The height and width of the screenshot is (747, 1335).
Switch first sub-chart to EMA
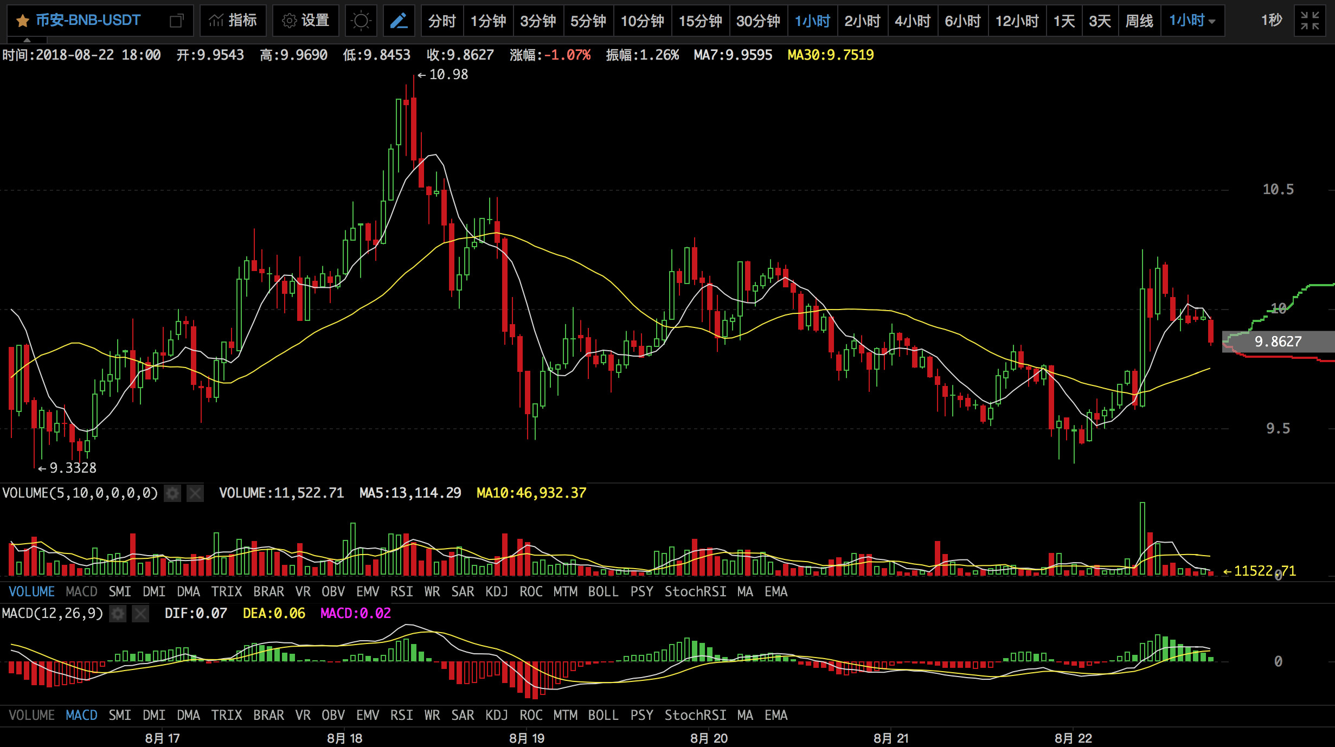tap(776, 591)
